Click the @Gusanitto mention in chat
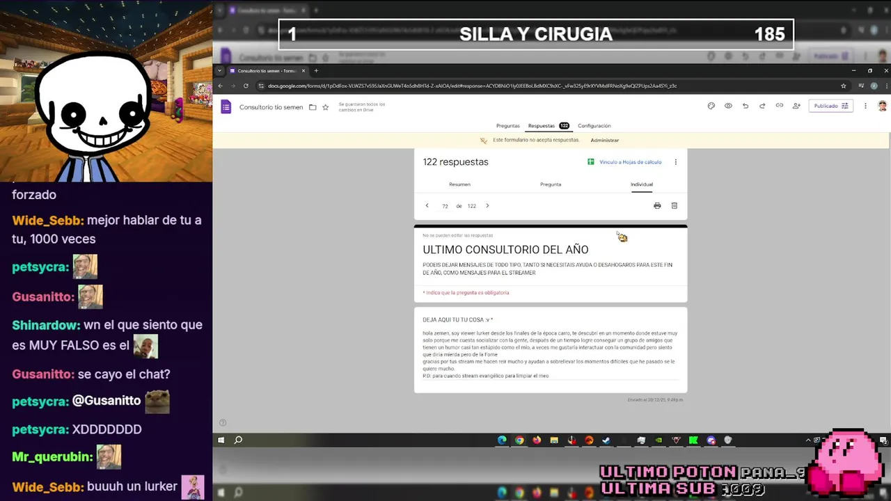Screen dimensions: 891x501 coord(107,401)
